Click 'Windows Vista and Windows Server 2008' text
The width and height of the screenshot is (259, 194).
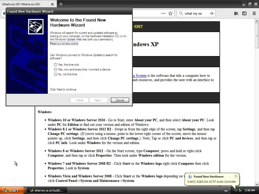pyautogui.click(x=80, y=176)
